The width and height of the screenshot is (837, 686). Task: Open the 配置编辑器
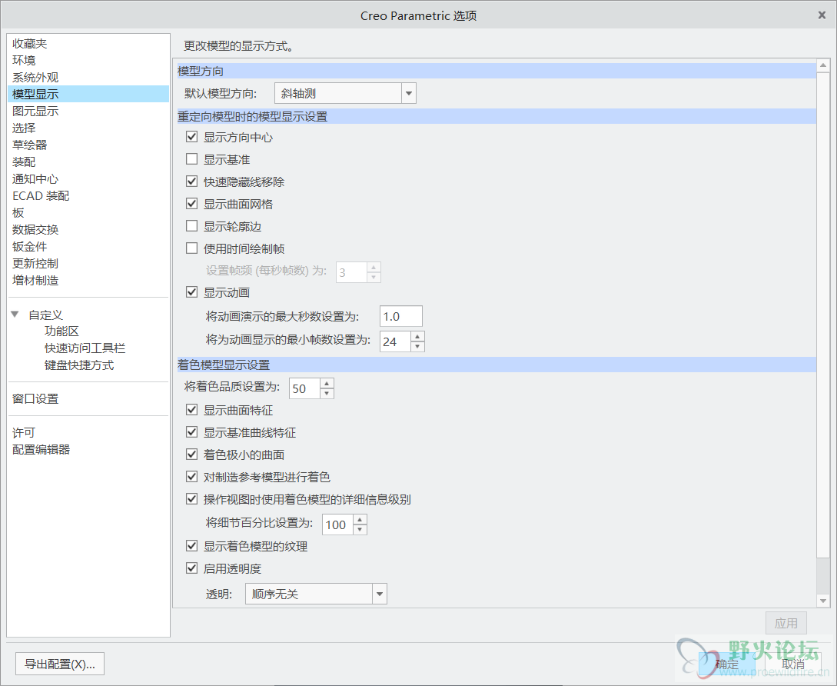pyautogui.click(x=41, y=450)
